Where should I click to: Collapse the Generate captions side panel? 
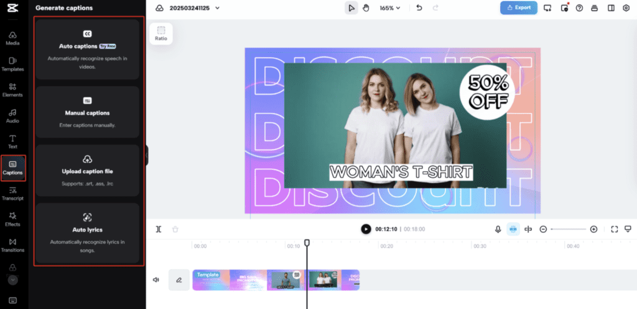(x=147, y=154)
